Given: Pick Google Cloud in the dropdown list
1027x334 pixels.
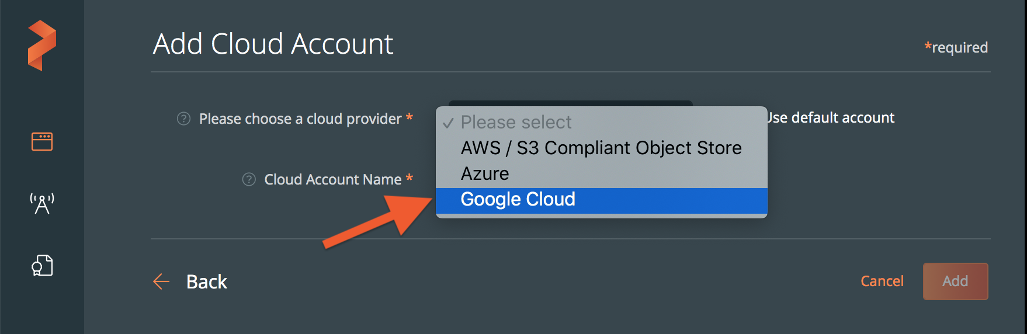Looking at the screenshot, I should click(518, 200).
